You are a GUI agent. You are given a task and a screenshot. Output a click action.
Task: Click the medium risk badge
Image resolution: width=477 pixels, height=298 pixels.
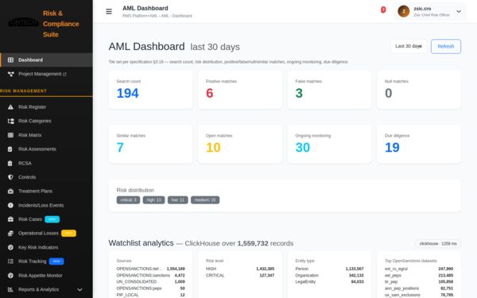point(205,199)
